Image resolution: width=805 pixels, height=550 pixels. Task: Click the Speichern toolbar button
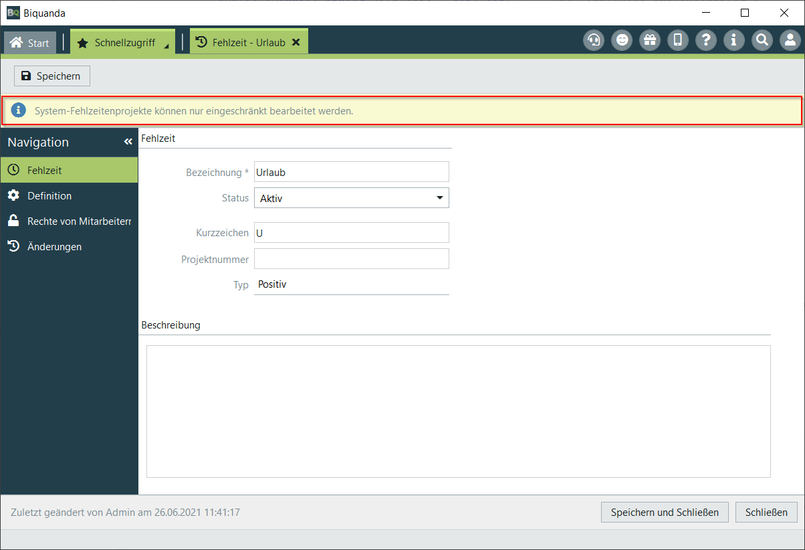[x=51, y=76]
